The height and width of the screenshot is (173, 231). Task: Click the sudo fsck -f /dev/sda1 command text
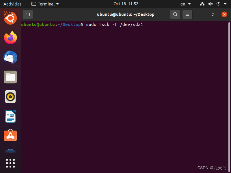[114, 25]
